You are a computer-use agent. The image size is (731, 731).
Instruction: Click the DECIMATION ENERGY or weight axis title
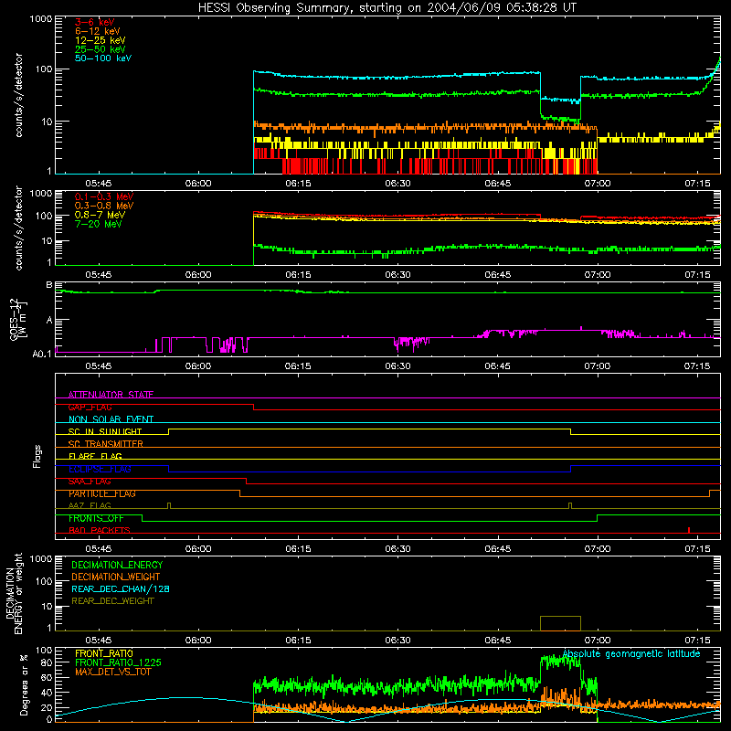pos(14,593)
